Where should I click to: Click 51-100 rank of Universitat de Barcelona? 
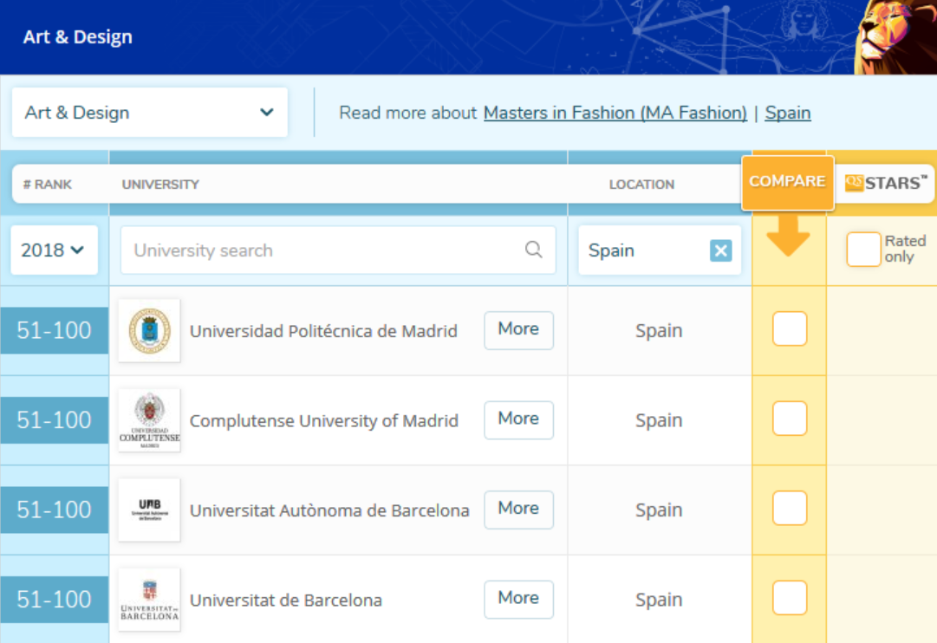[54, 600]
